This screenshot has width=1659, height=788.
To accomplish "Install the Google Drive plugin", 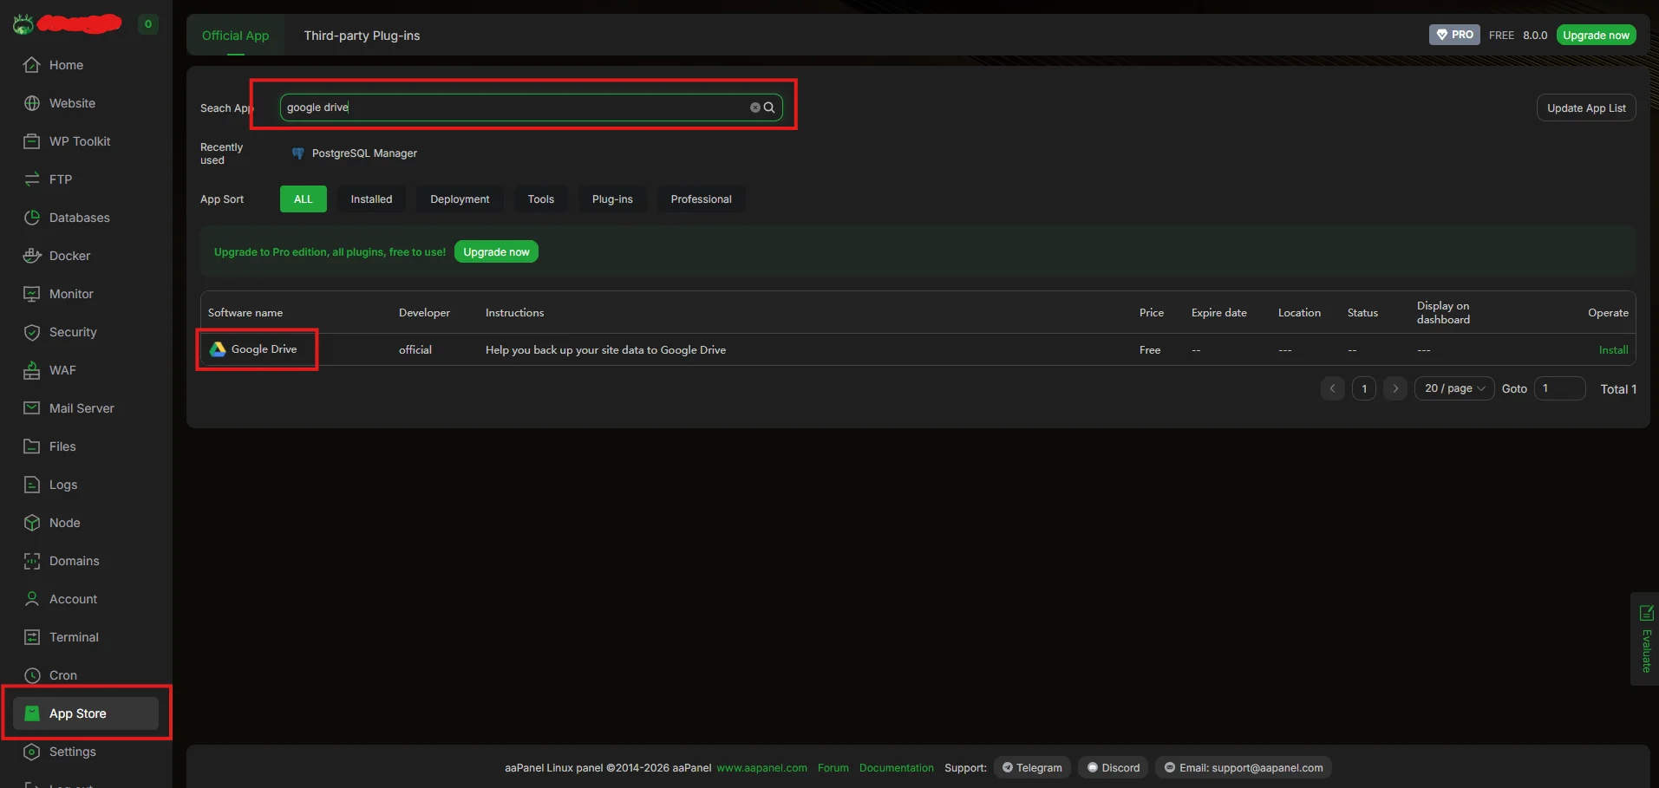I will click(1613, 350).
